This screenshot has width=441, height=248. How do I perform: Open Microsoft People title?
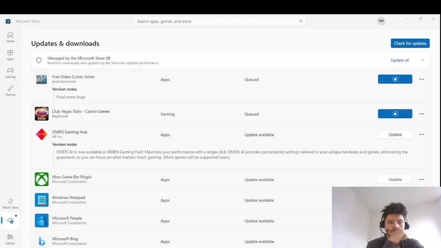(67, 218)
